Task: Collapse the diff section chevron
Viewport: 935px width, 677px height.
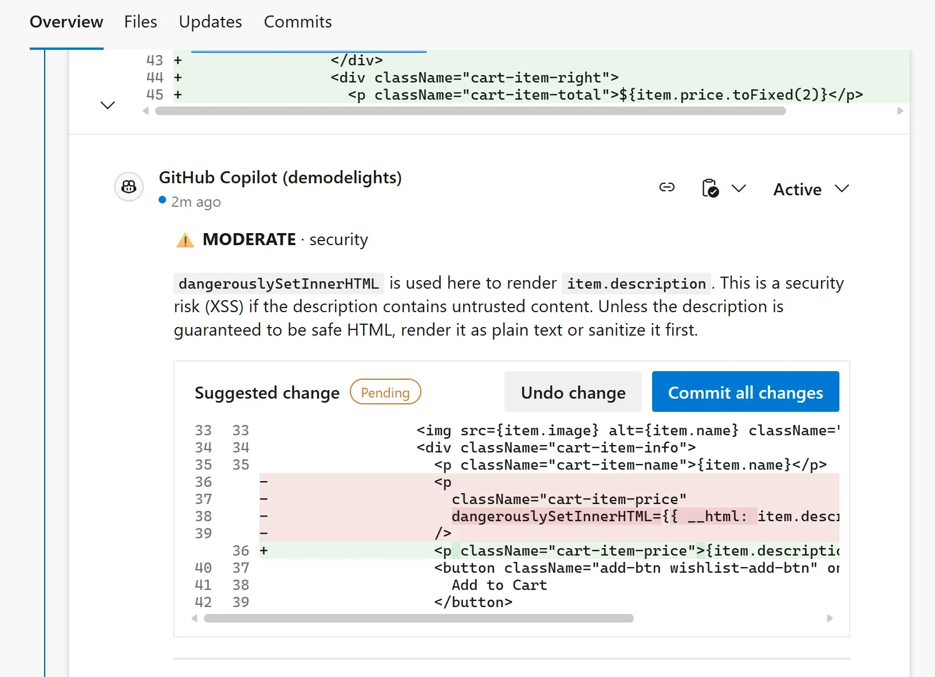Action: (x=108, y=105)
